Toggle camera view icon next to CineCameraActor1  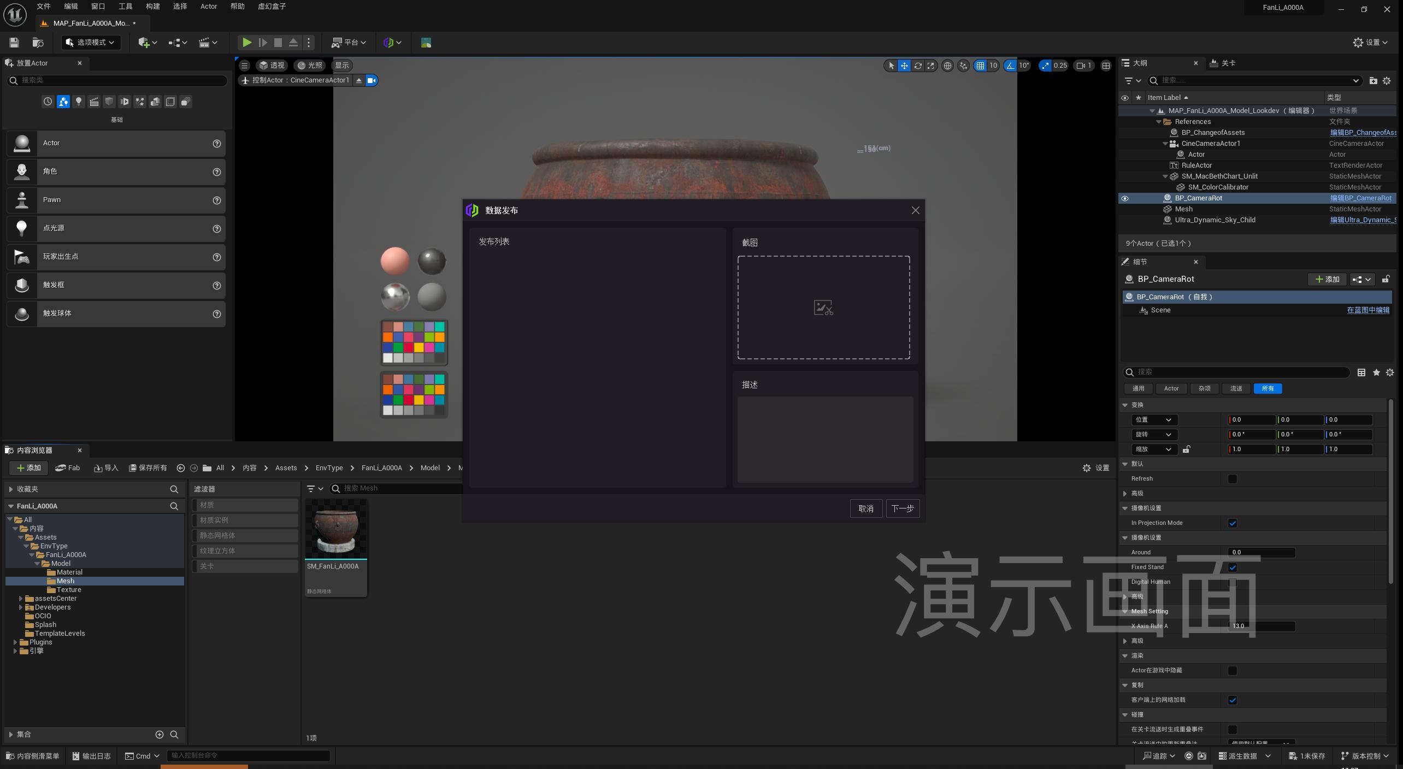(372, 80)
